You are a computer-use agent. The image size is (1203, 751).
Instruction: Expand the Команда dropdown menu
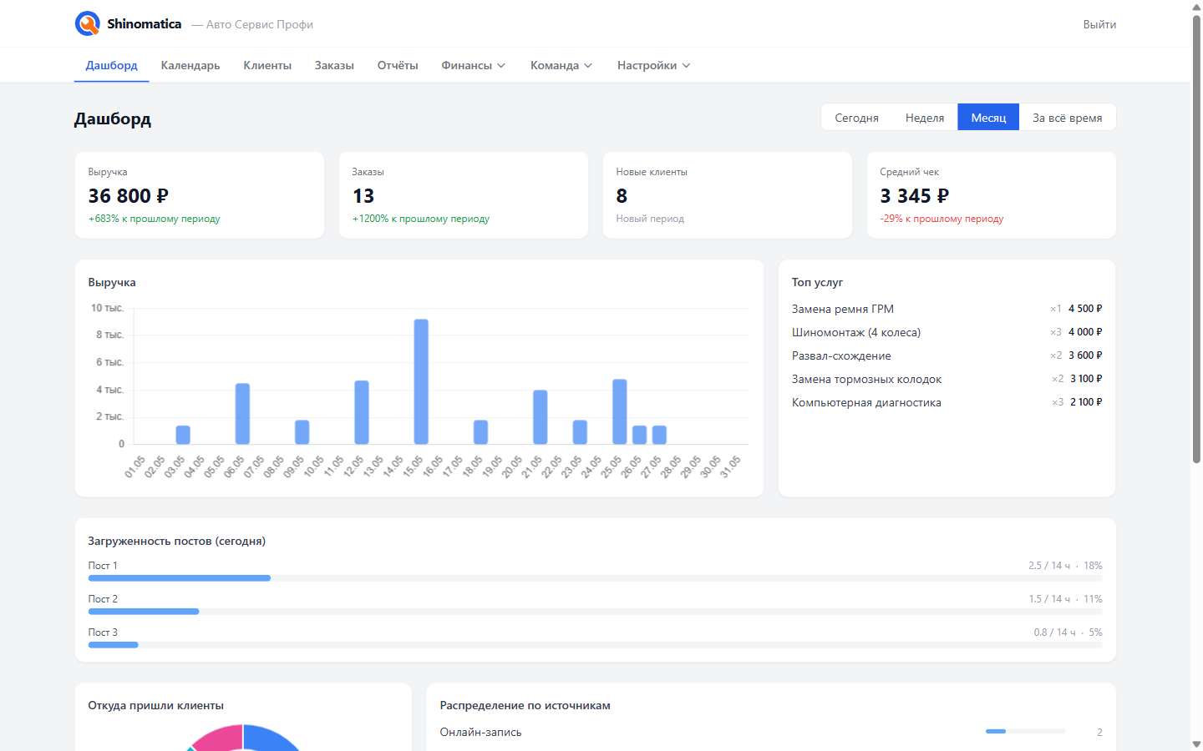pyautogui.click(x=561, y=65)
